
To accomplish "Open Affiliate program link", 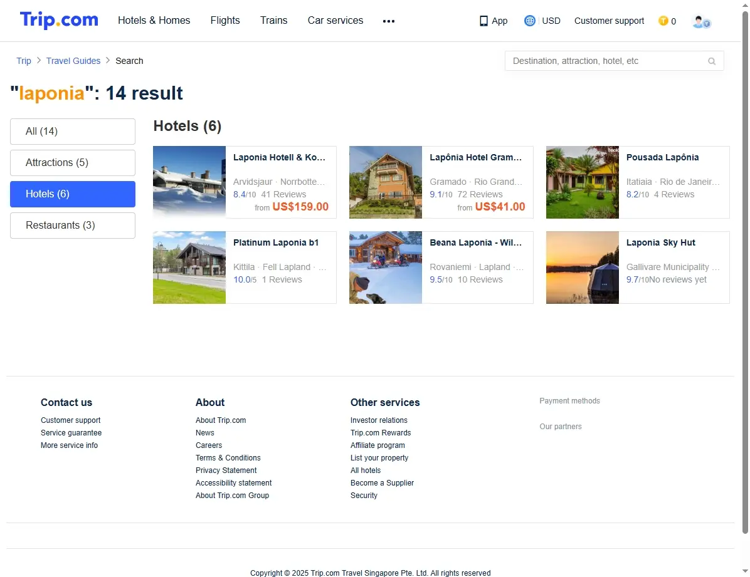I will click(378, 445).
